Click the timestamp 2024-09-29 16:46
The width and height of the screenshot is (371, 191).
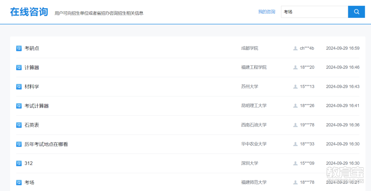(x=343, y=67)
